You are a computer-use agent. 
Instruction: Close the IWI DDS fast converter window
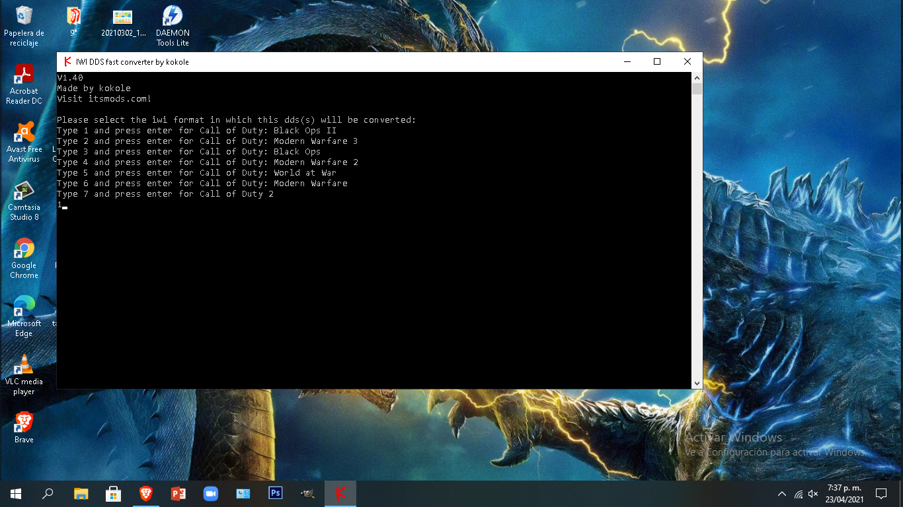(687, 61)
